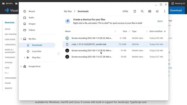Go to My files breadcrumb
Viewport: 187px width, 105px height.
point(68,11)
